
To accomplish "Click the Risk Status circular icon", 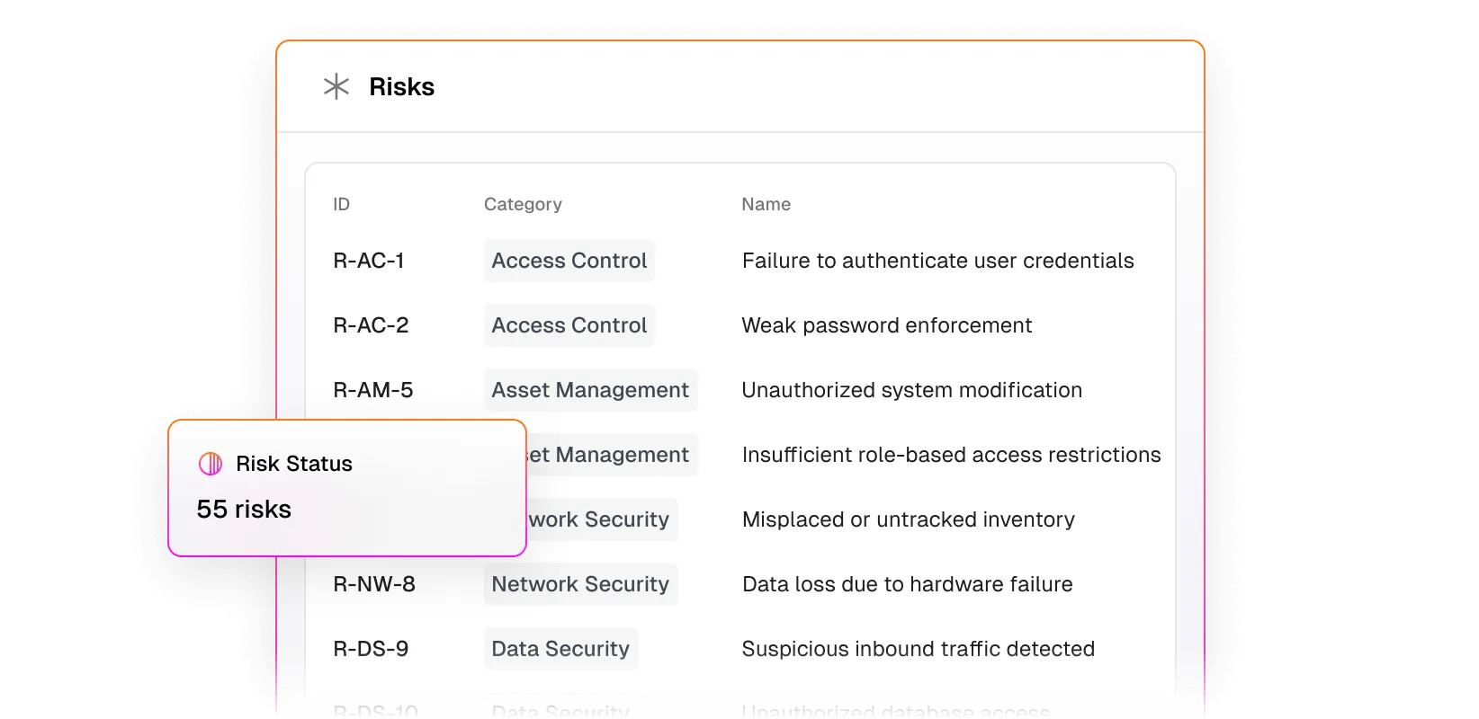I will click(x=211, y=464).
